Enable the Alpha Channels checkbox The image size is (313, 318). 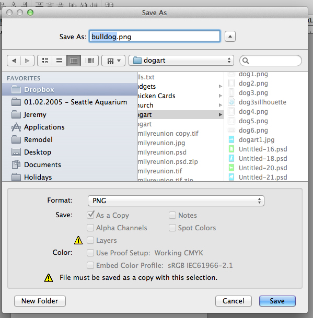click(90, 228)
